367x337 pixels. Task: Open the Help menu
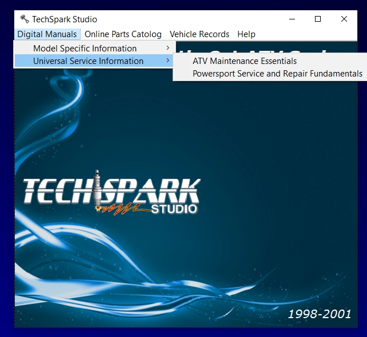pos(246,34)
